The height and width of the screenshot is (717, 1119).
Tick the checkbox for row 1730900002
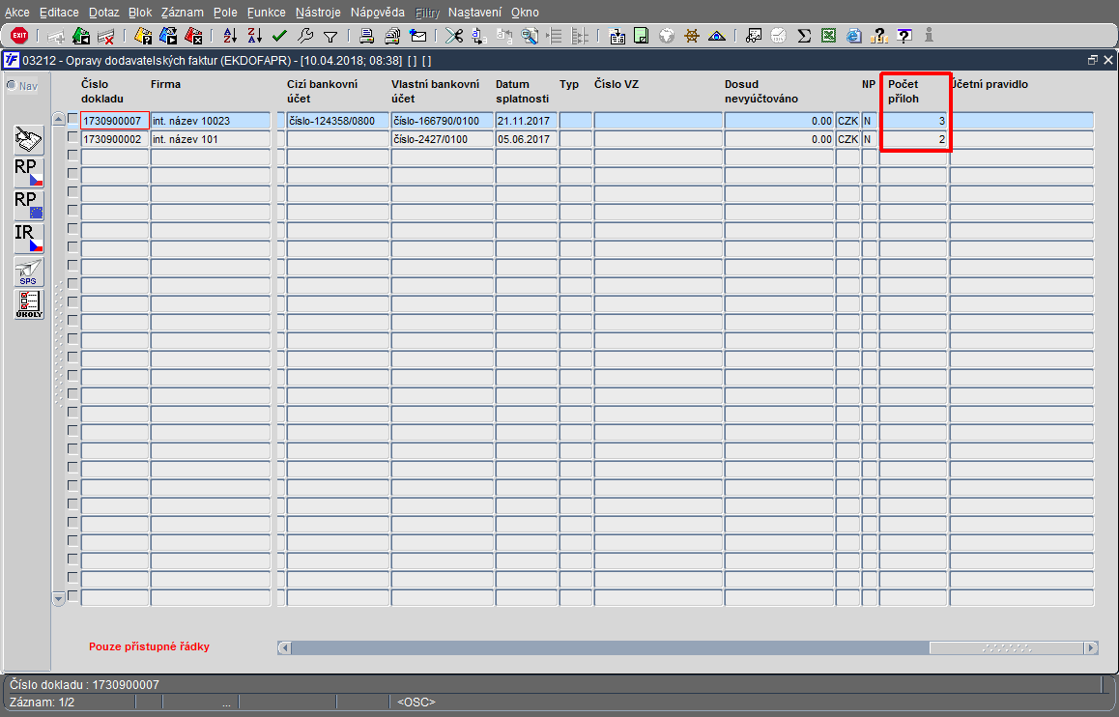72,137
